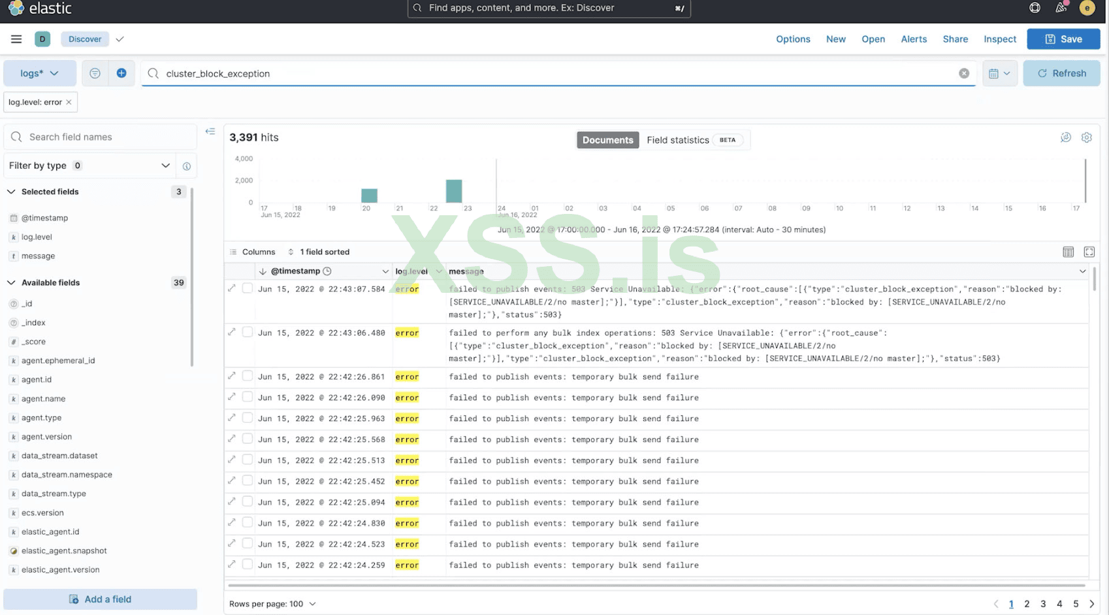Open the display density selector icon
Viewport: 1109px width, 615px height.
(1068, 252)
